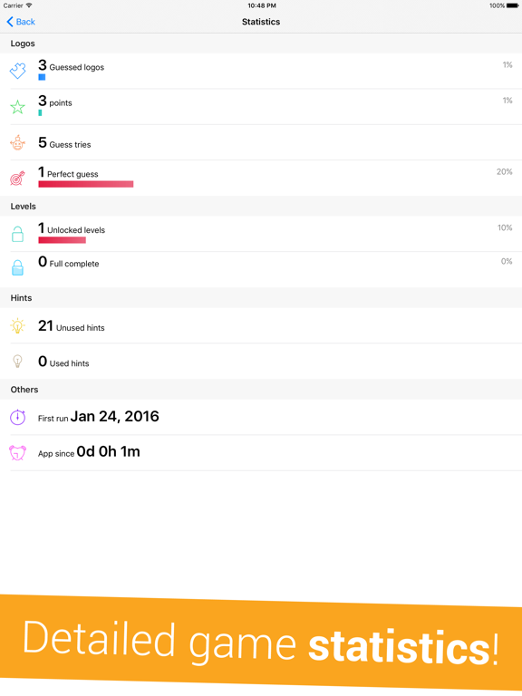522x696 pixels.
Task: Select the puzzle piece Guessed logos icon
Action: click(x=18, y=71)
